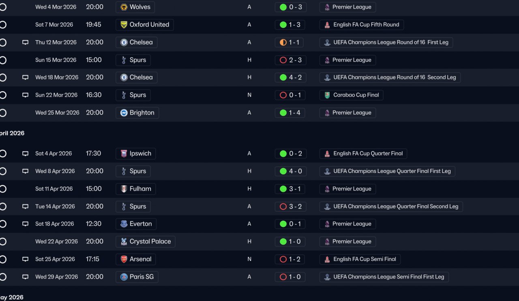This screenshot has width=519, height=301.
Task: Click the Wolves club badge icon
Action: point(124,7)
